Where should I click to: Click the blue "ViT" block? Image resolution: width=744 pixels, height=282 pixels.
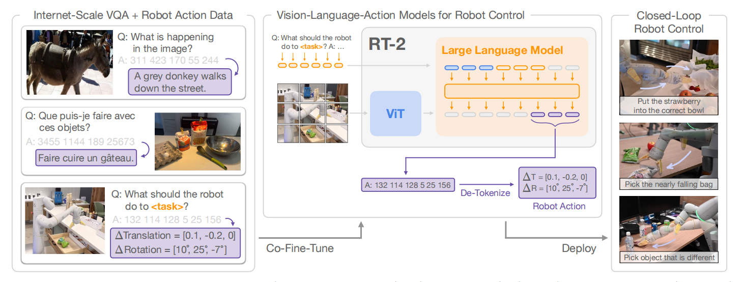395,113
